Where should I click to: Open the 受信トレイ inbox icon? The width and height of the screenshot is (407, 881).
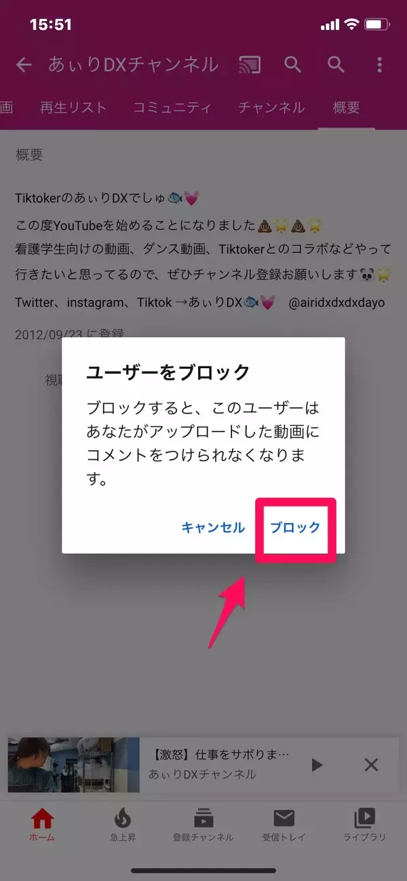tap(284, 824)
